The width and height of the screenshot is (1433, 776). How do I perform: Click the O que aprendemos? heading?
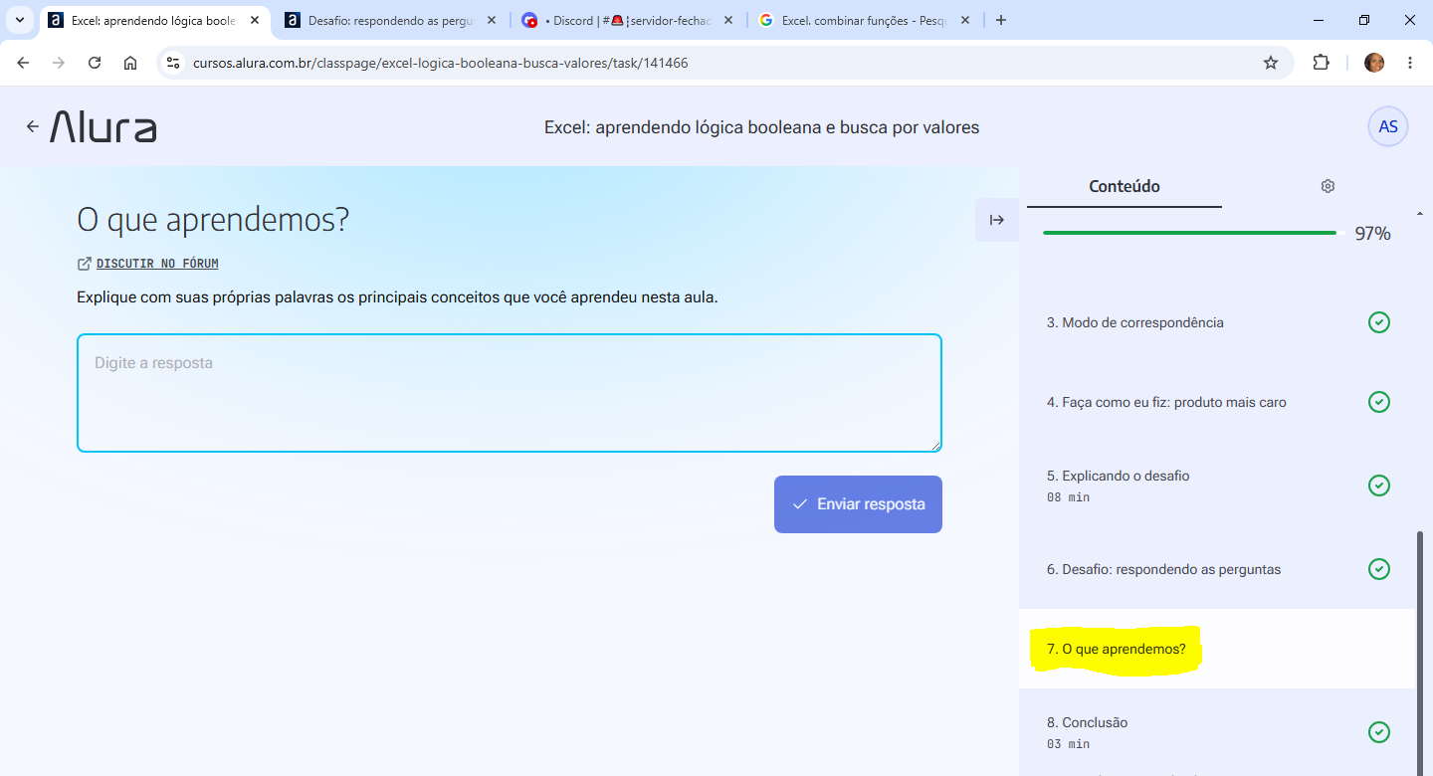[x=213, y=220]
